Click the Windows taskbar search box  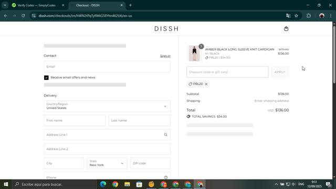coord(54,184)
